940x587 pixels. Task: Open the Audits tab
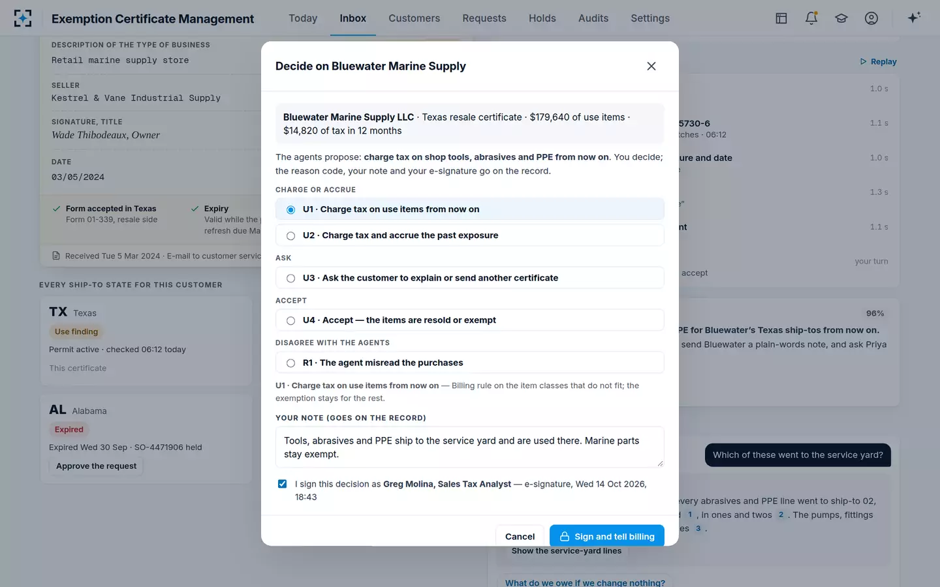[x=593, y=18]
